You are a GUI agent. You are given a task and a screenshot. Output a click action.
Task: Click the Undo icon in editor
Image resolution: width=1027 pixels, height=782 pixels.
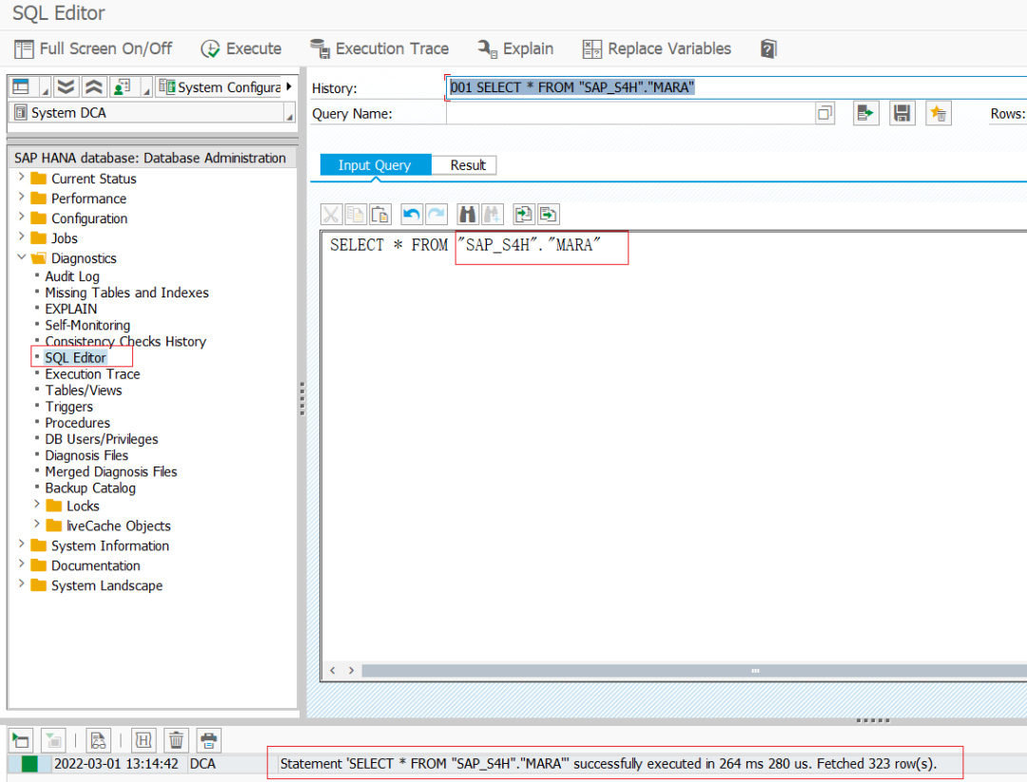pyautogui.click(x=412, y=214)
